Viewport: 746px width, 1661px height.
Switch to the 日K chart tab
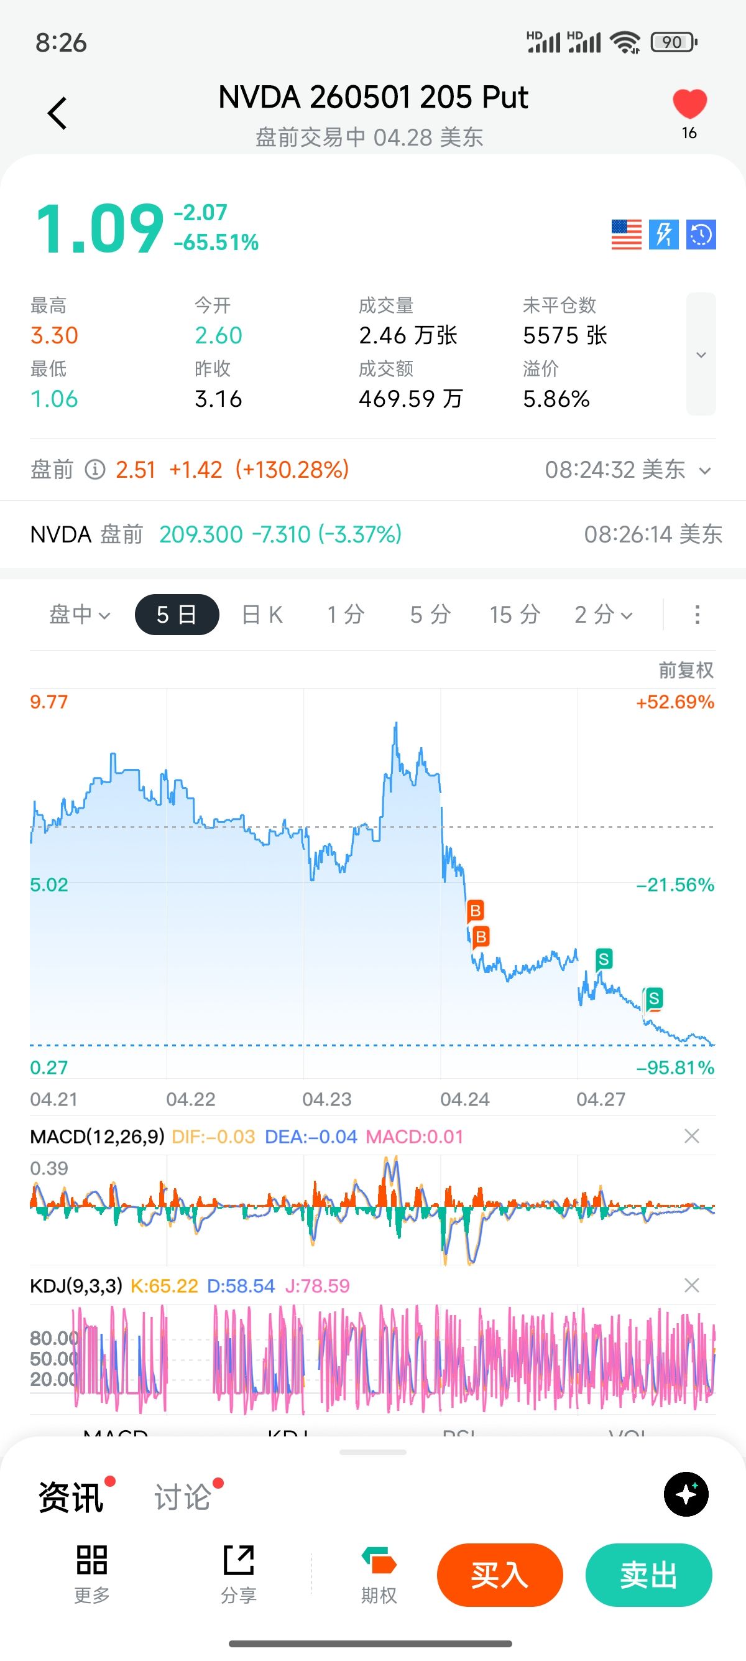click(x=262, y=615)
